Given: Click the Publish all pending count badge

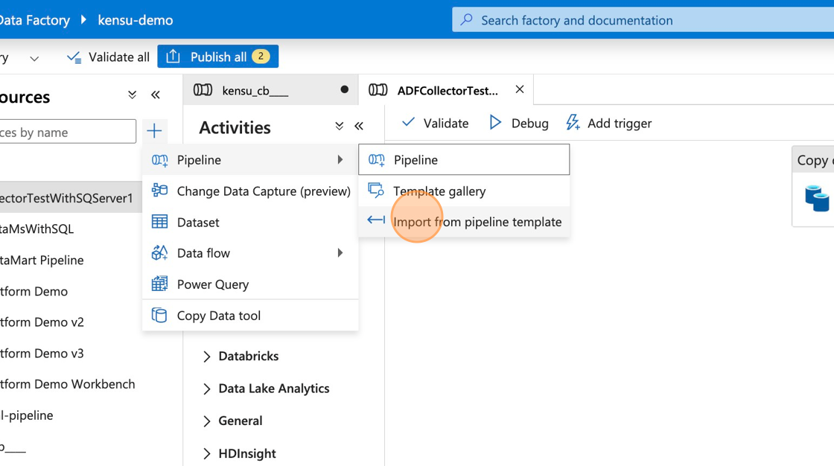Looking at the screenshot, I should coord(261,56).
